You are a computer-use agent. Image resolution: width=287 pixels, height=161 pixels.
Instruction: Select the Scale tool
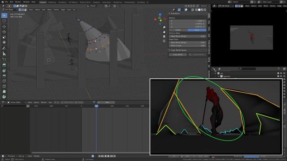[x=4, y=37]
